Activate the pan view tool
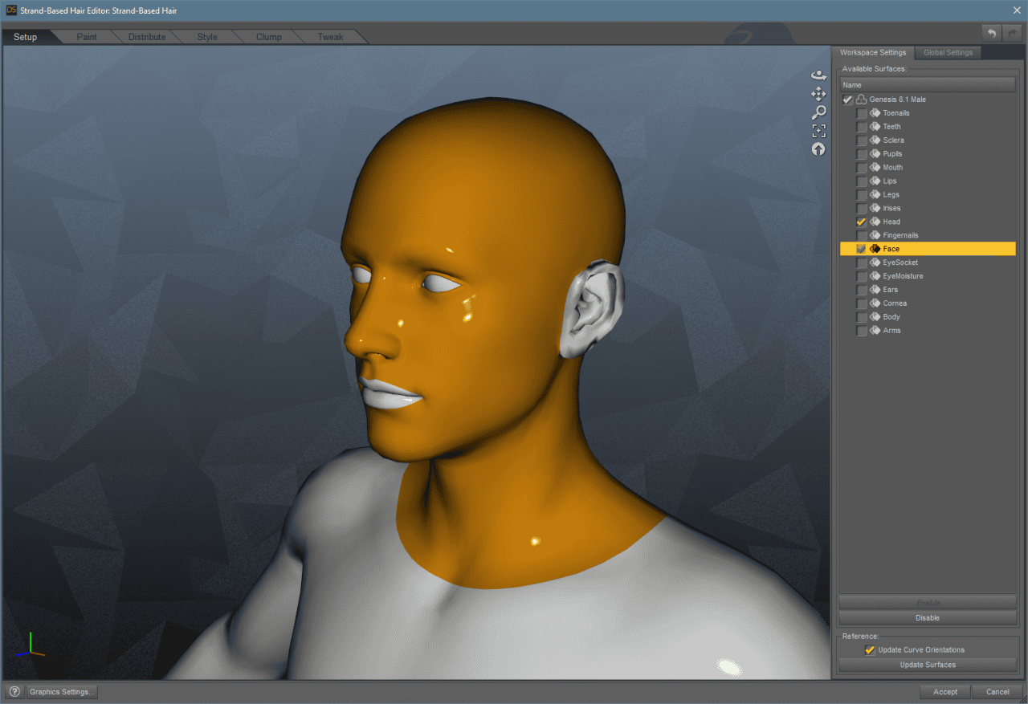 pyautogui.click(x=818, y=94)
